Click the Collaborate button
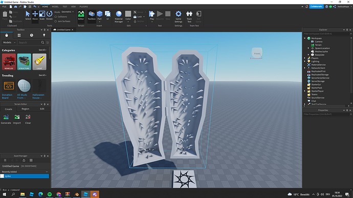Viewport: 353px width, 198px height. point(316,7)
